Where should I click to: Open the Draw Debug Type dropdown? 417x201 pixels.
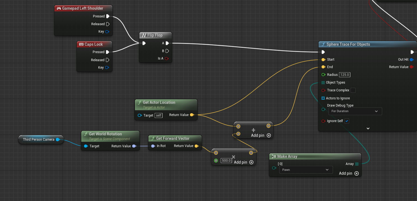(355, 111)
